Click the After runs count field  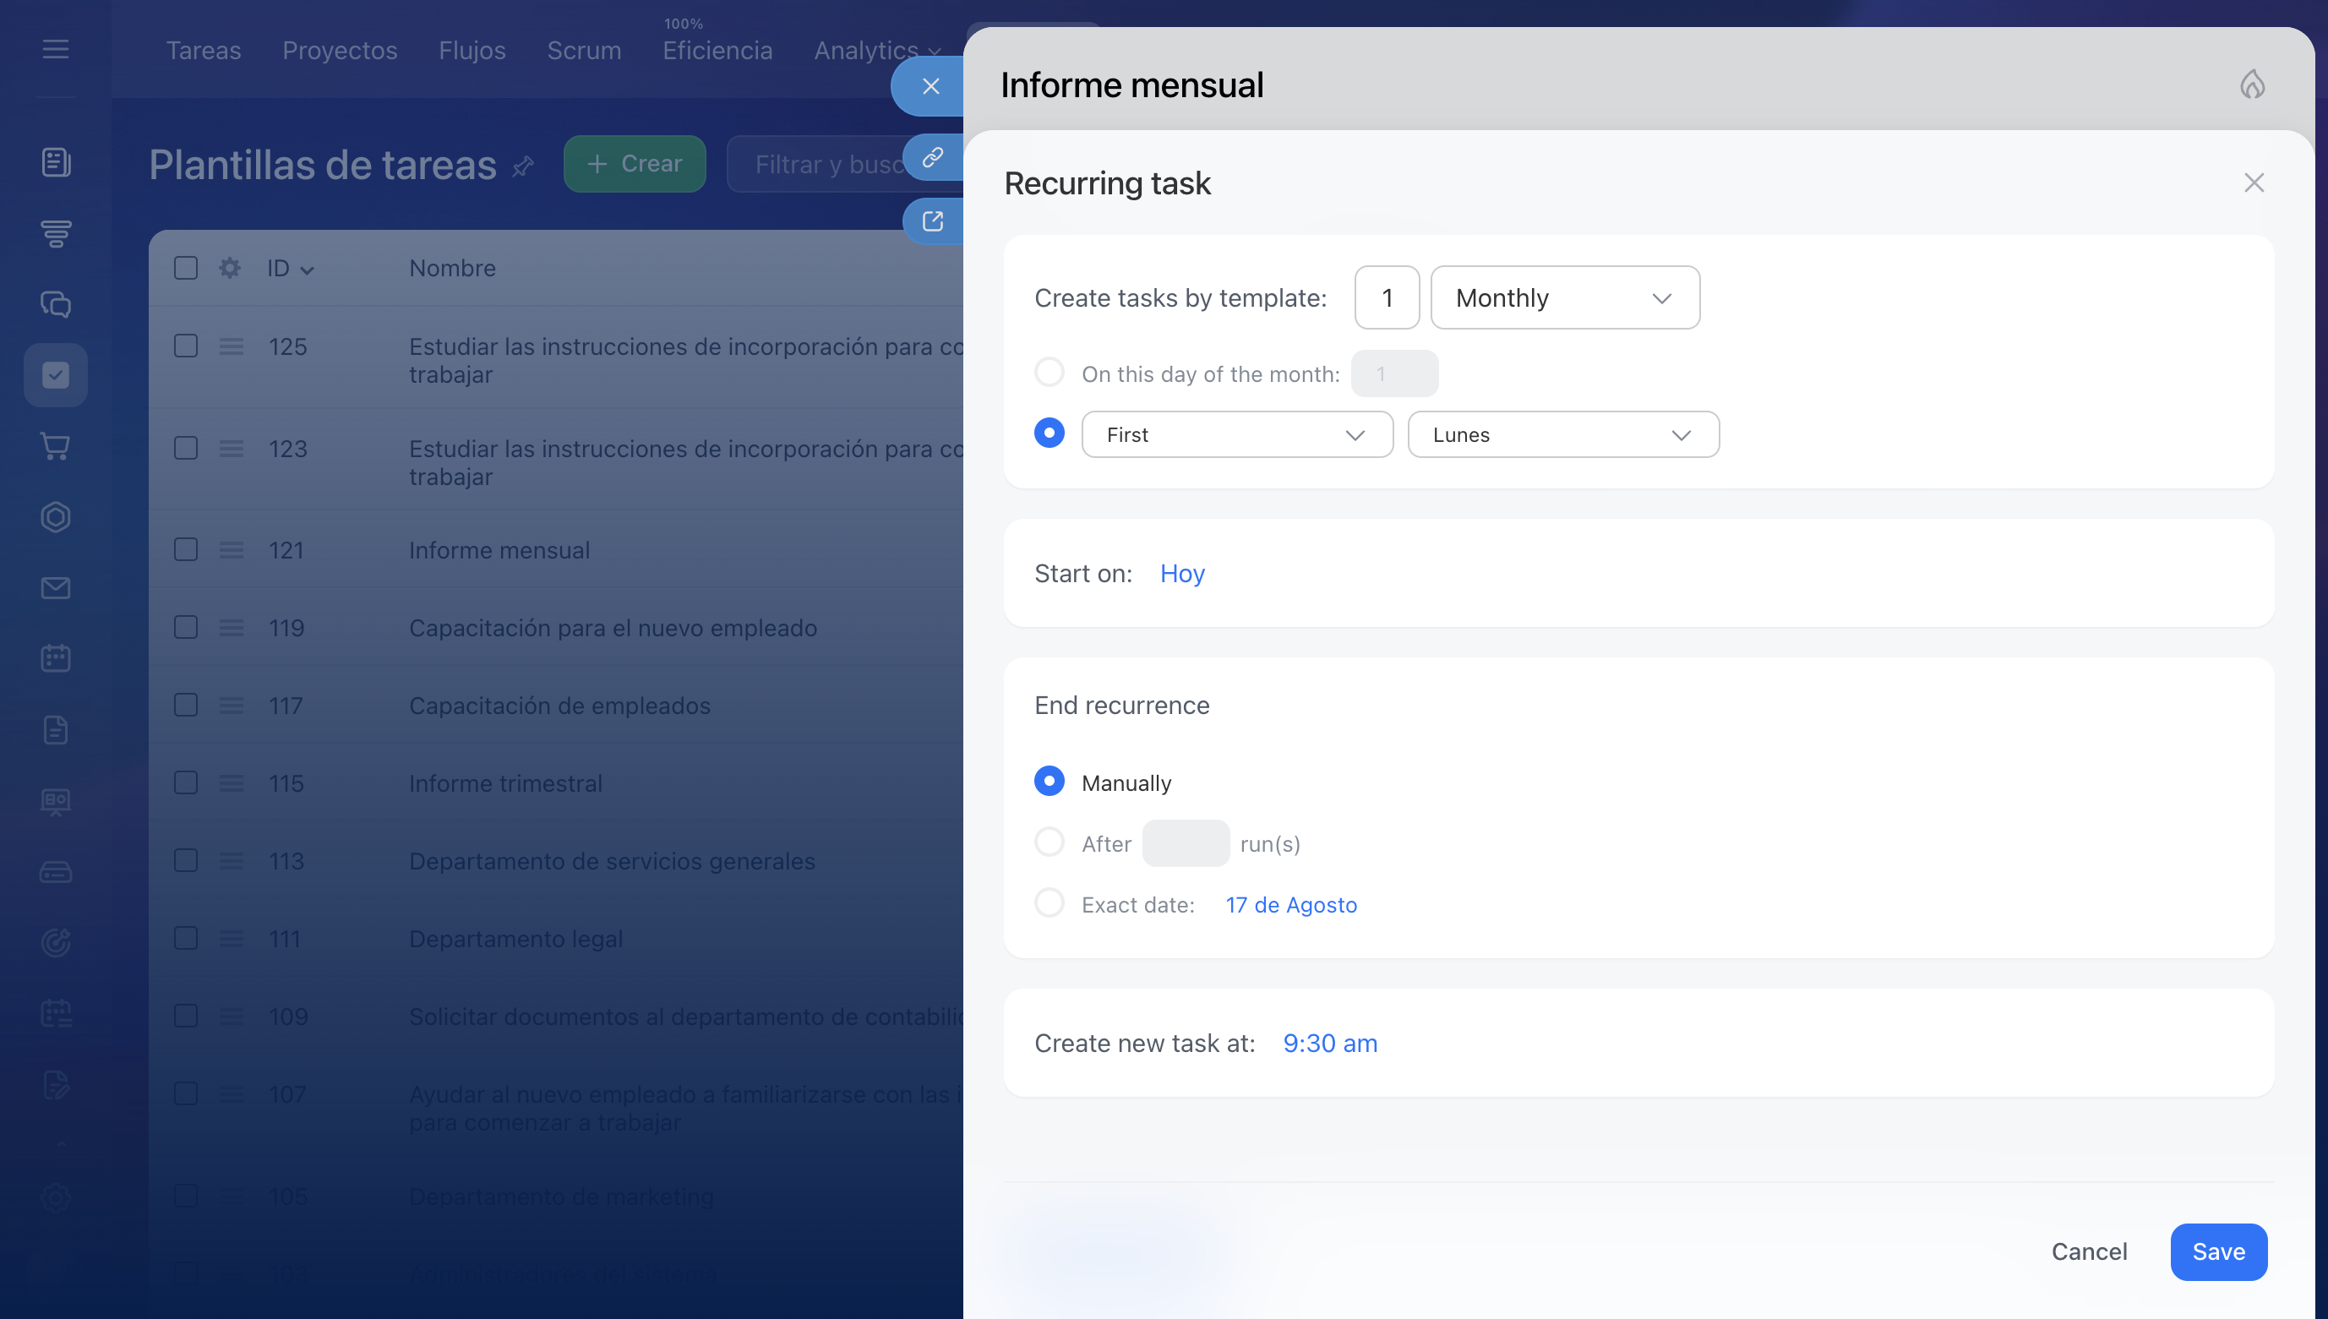[1186, 843]
